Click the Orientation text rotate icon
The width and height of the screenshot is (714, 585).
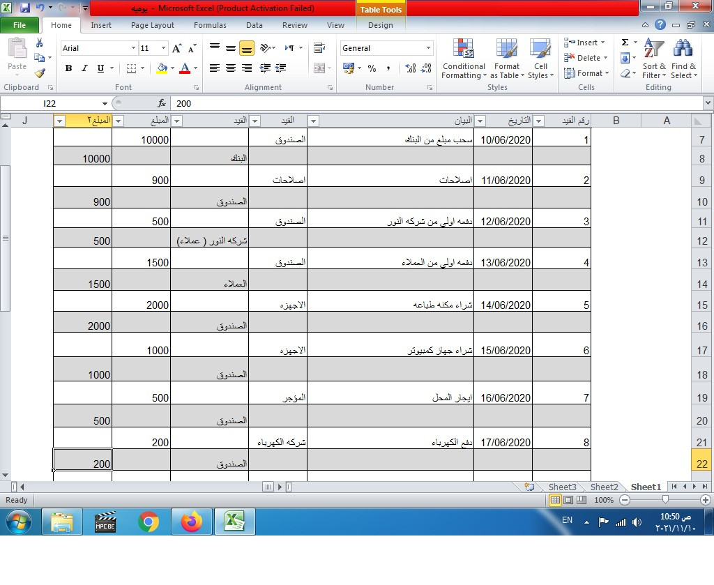coord(266,48)
